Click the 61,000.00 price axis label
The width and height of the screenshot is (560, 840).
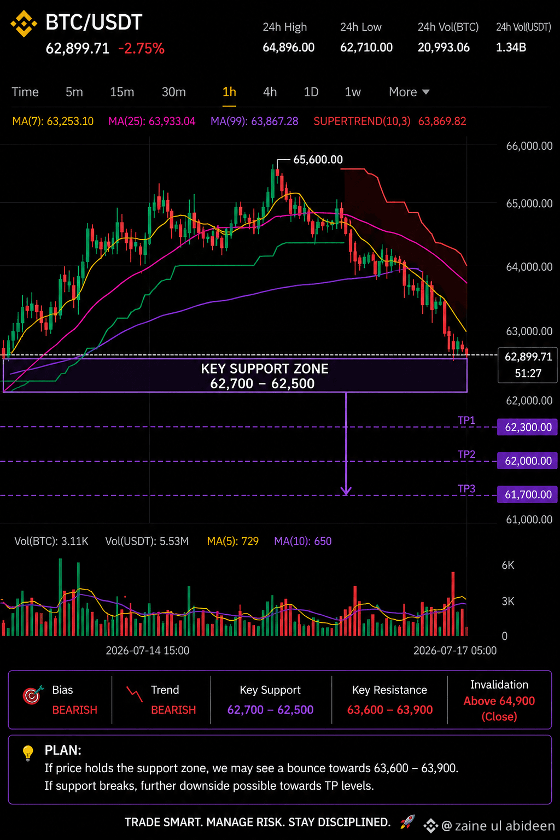529,520
